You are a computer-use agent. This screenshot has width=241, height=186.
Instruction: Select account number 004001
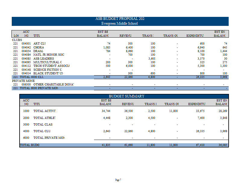26,44
